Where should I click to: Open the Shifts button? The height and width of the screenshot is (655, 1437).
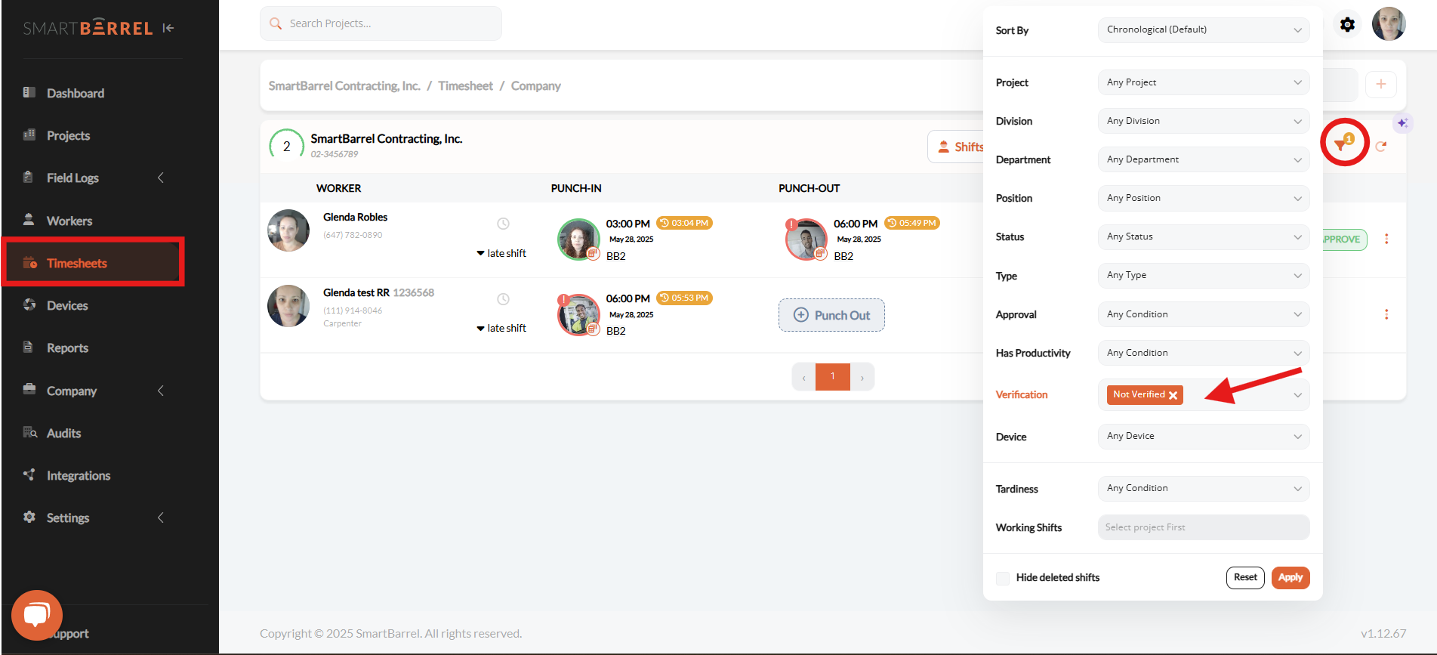point(956,147)
